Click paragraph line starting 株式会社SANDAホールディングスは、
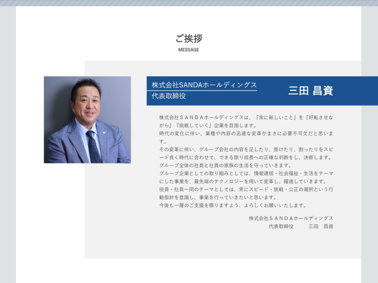378x283 pixels. point(246,117)
